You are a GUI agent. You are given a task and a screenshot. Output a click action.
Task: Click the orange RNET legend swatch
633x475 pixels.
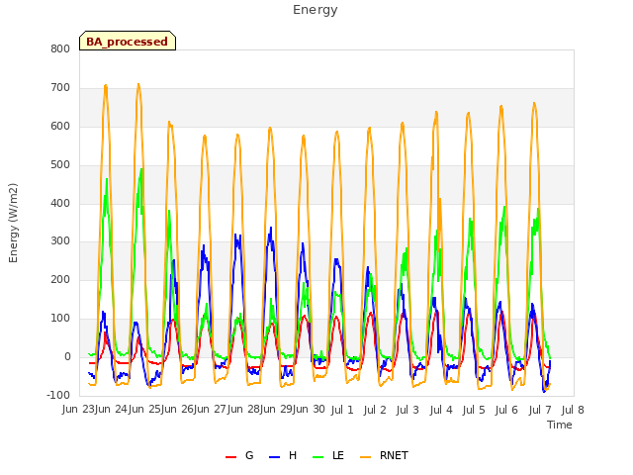[365, 456]
